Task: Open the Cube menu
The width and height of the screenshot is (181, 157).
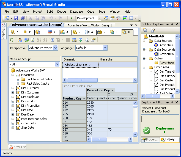Action: tap(91, 12)
